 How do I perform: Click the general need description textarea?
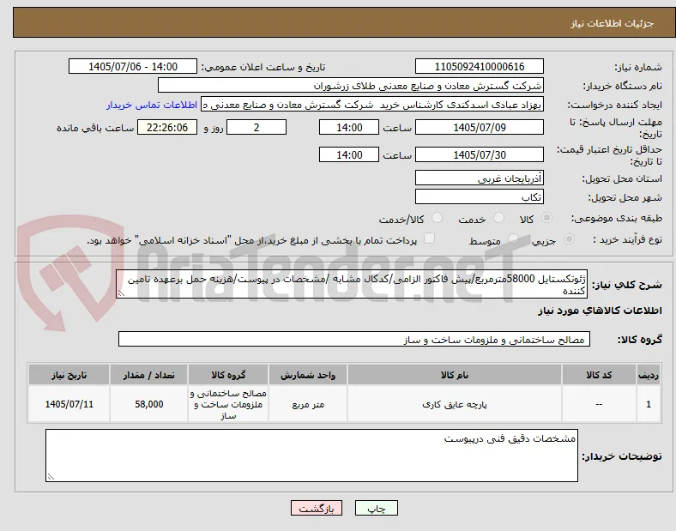click(x=352, y=284)
